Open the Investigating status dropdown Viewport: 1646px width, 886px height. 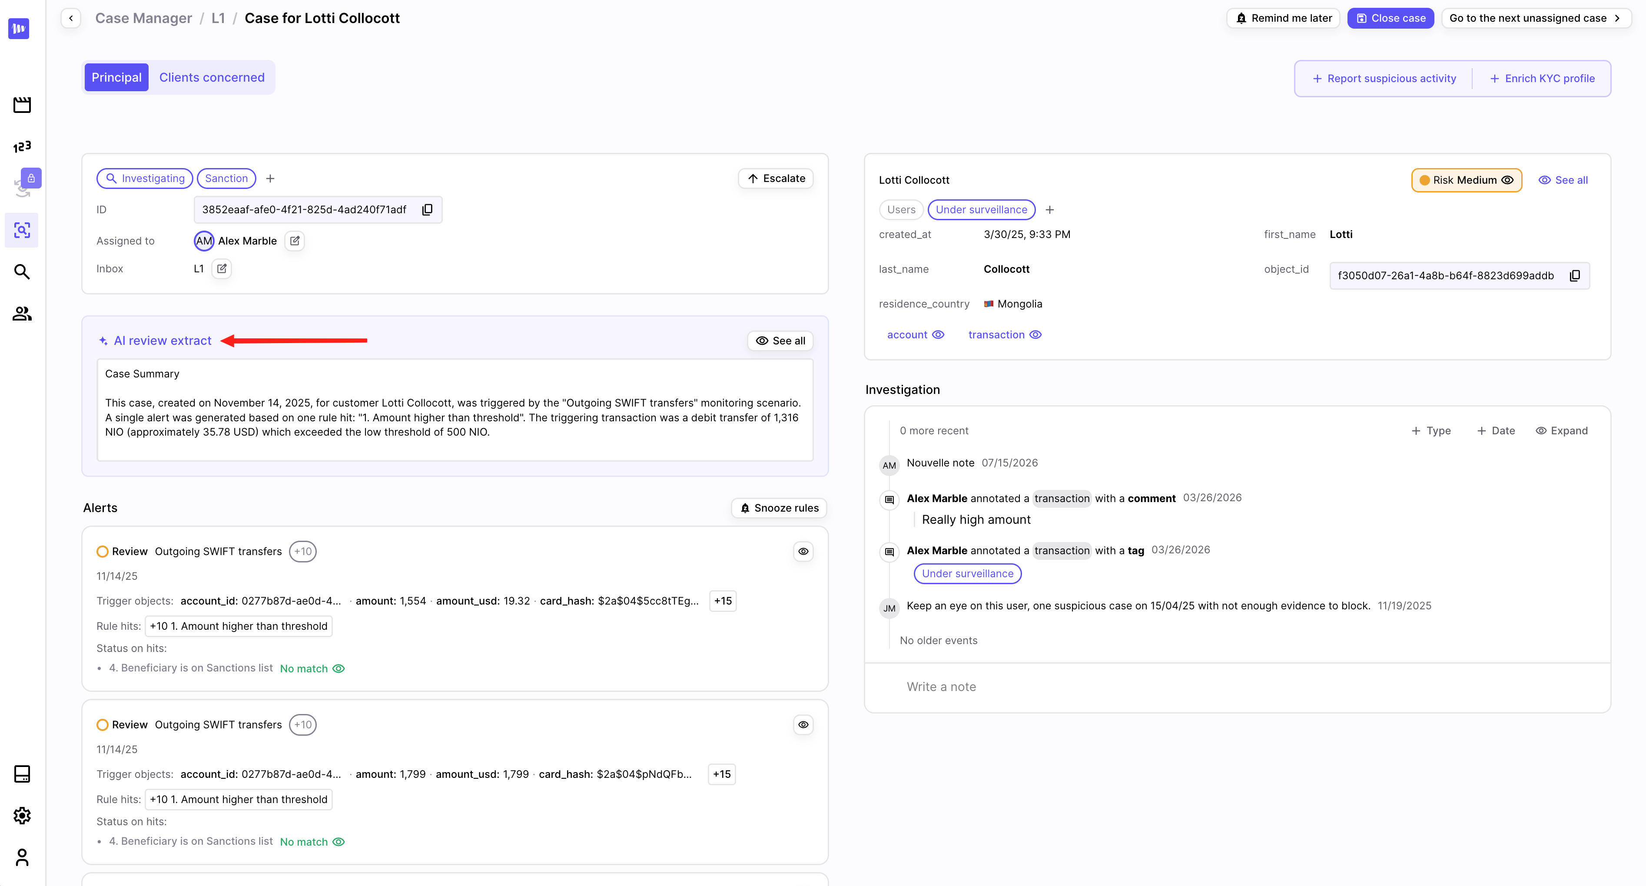pyautogui.click(x=144, y=178)
